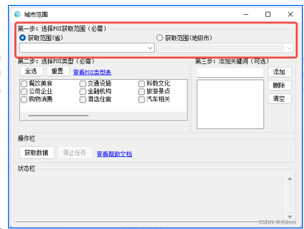Open the 查看帮助文档 link
This screenshot has width=304, height=229.
click(x=115, y=154)
